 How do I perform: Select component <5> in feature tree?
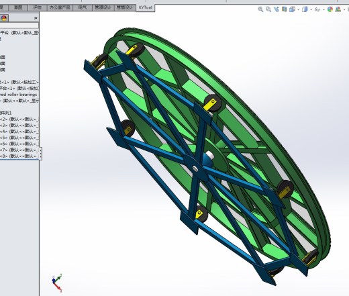click(x=19, y=138)
